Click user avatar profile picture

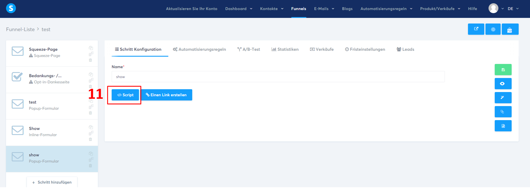pos(493,8)
